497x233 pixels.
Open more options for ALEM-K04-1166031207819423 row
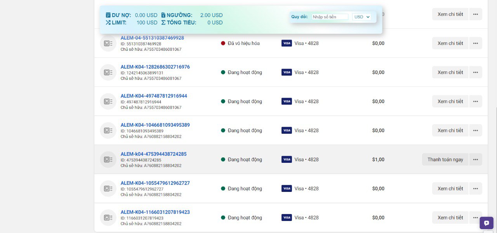coord(476,217)
